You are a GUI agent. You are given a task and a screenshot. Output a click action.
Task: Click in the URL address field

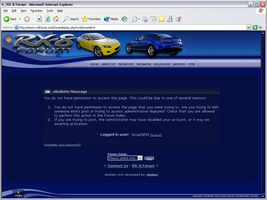(130, 27)
